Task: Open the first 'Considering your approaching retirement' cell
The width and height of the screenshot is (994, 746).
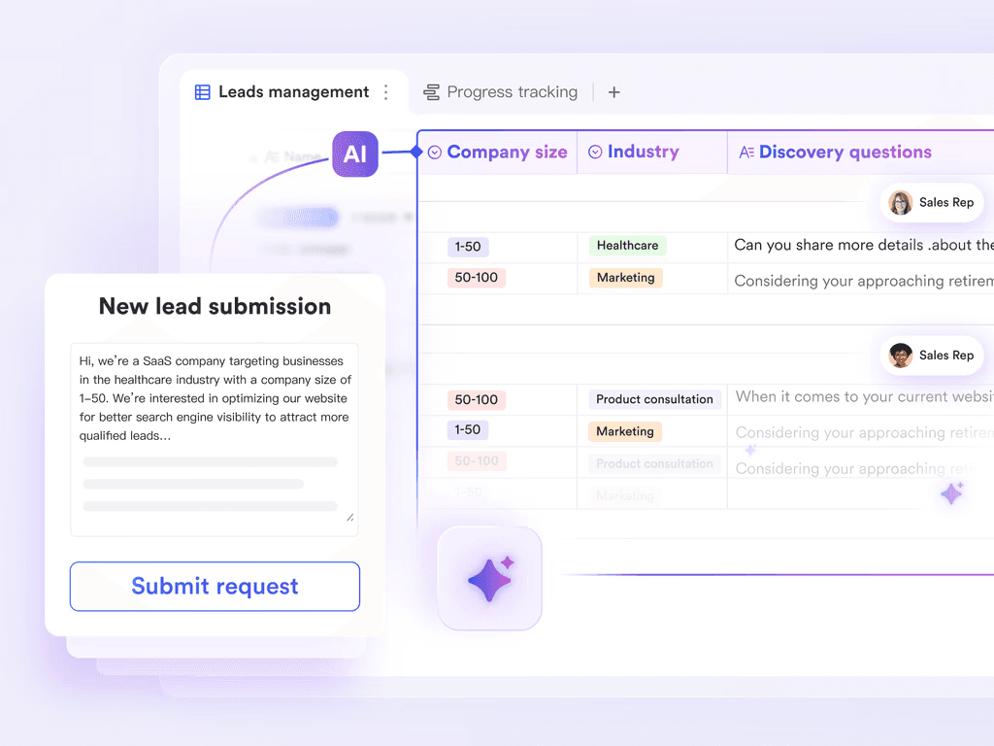Action: click(x=863, y=281)
